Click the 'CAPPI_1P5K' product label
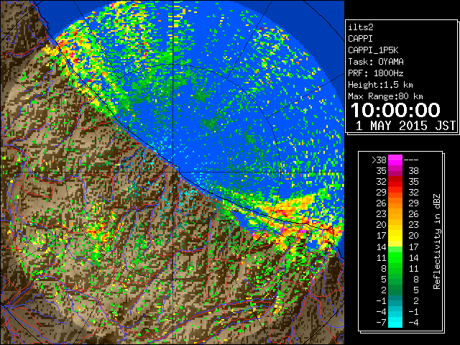This screenshot has width=460, height=345. coord(373,50)
